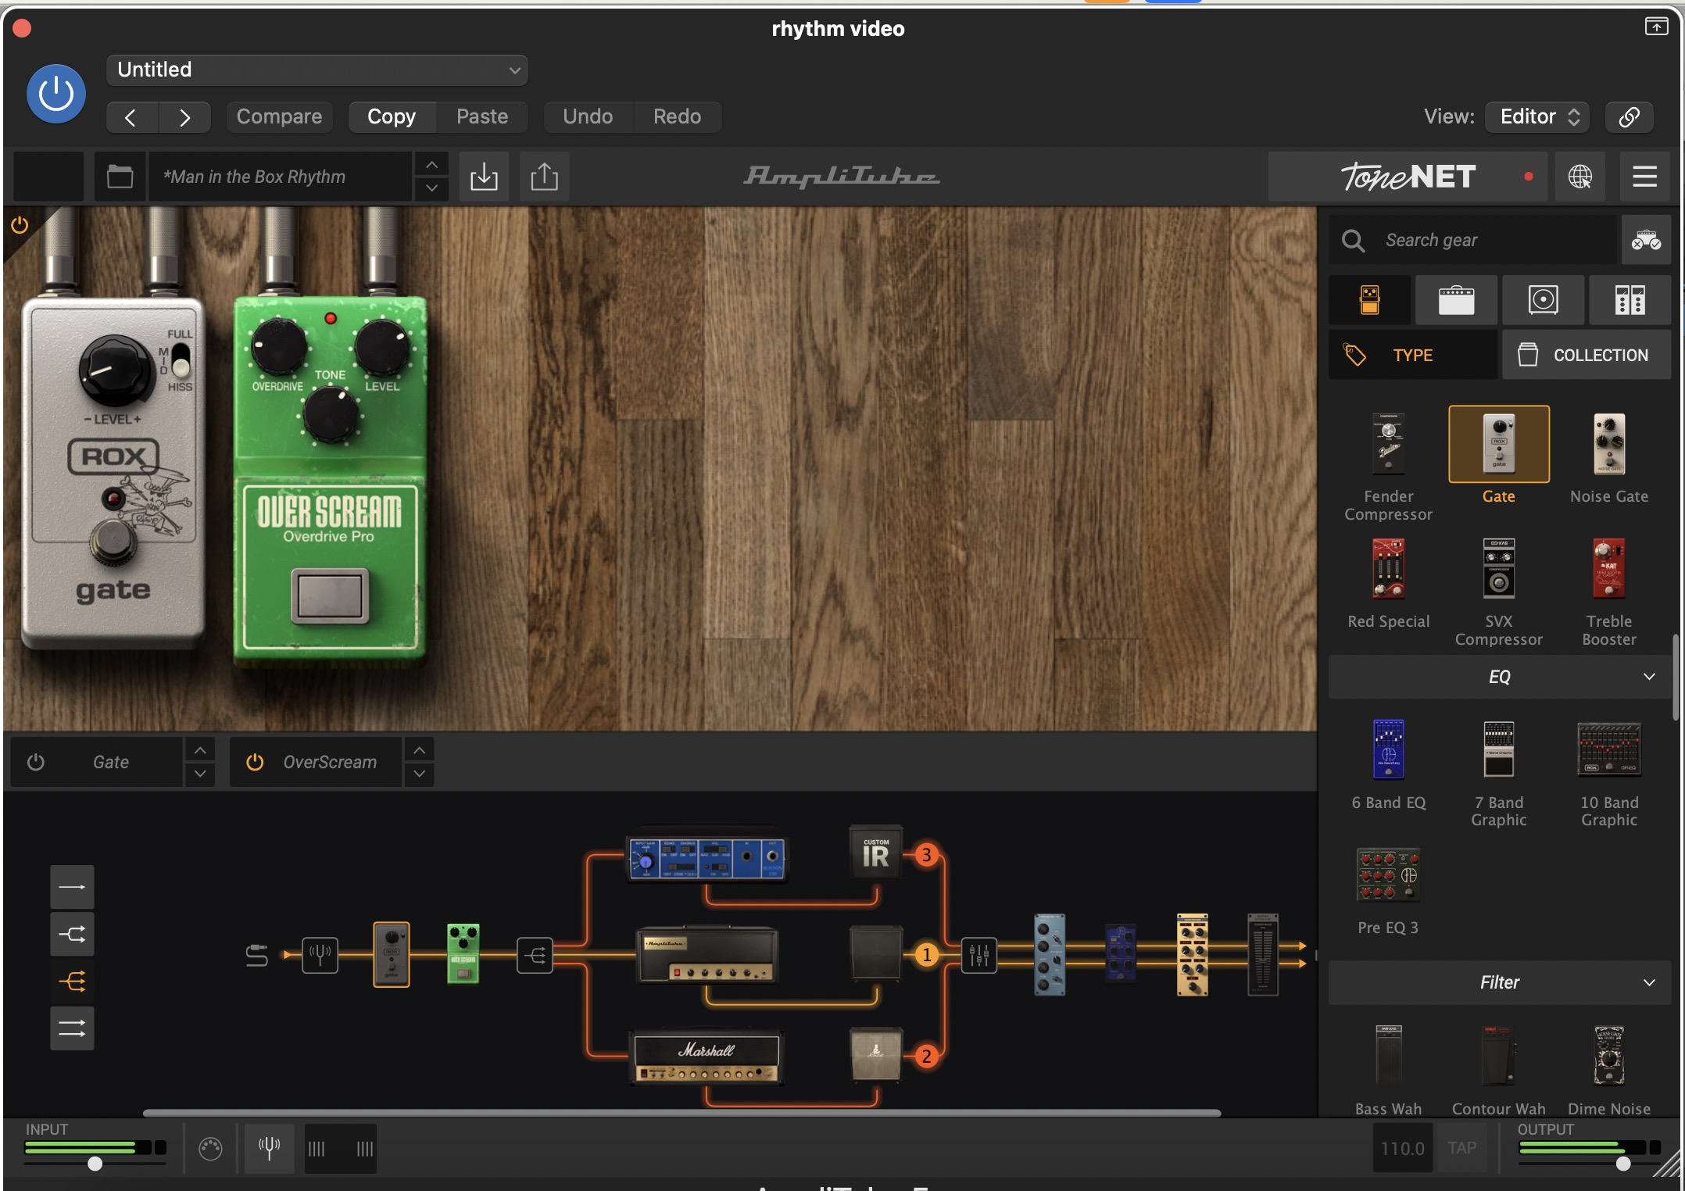Select the rack effects gear category icon
This screenshot has width=1685, height=1191.
[x=1630, y=299]
